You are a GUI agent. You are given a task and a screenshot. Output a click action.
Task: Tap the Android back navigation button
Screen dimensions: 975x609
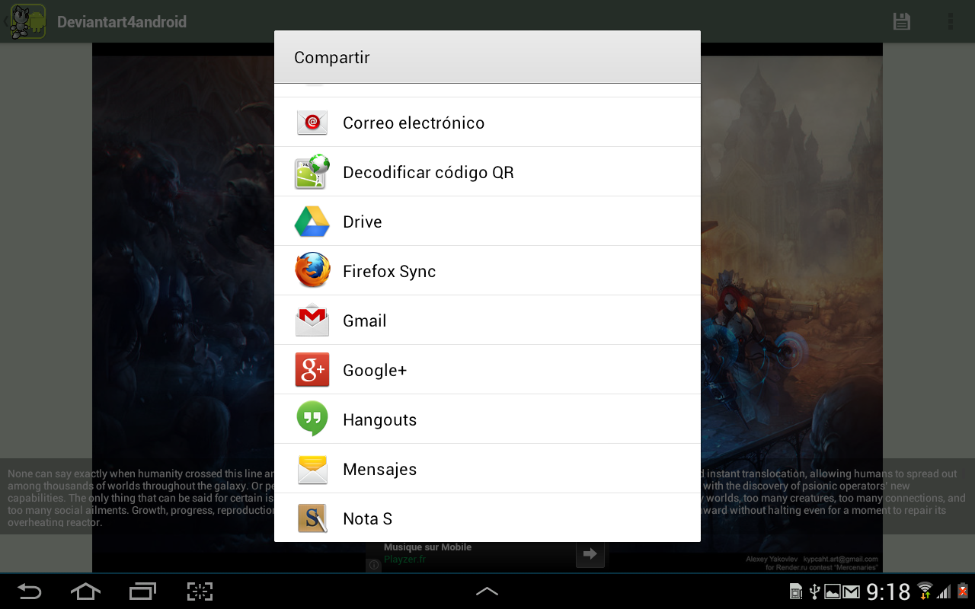[30, 591]
